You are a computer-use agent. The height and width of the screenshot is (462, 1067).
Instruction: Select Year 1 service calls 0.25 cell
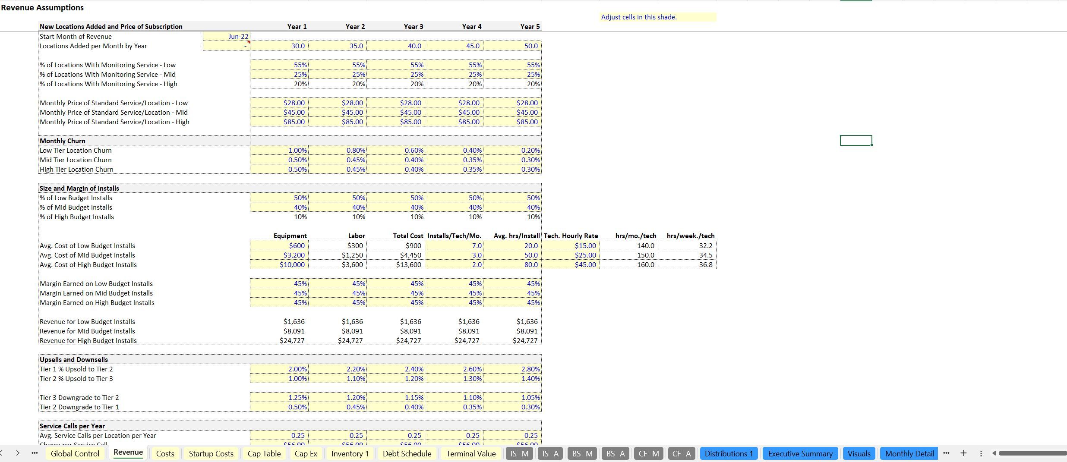(x=279, y=435)
